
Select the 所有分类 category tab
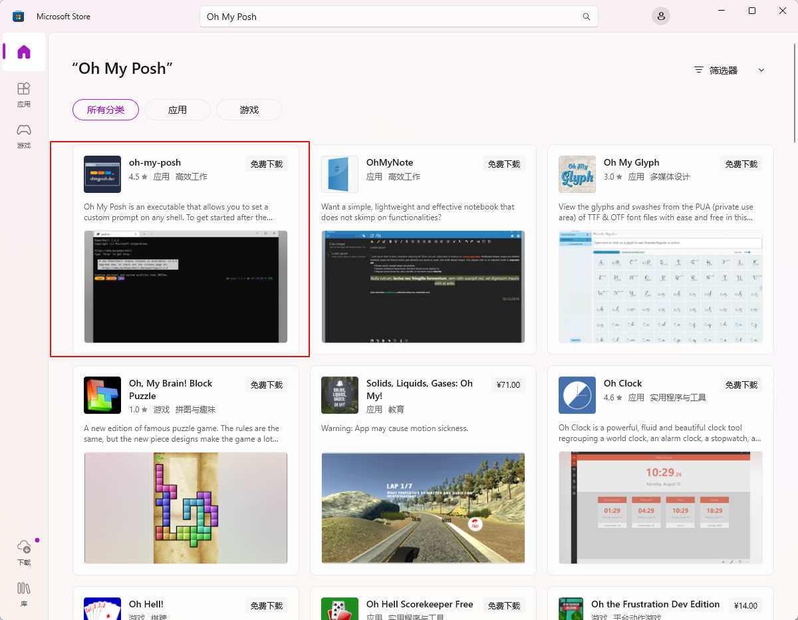(106, 110)
